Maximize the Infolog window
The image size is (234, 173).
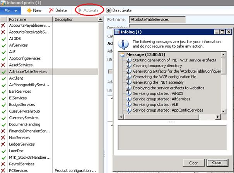pyautogui.click(x=222, y=32)
